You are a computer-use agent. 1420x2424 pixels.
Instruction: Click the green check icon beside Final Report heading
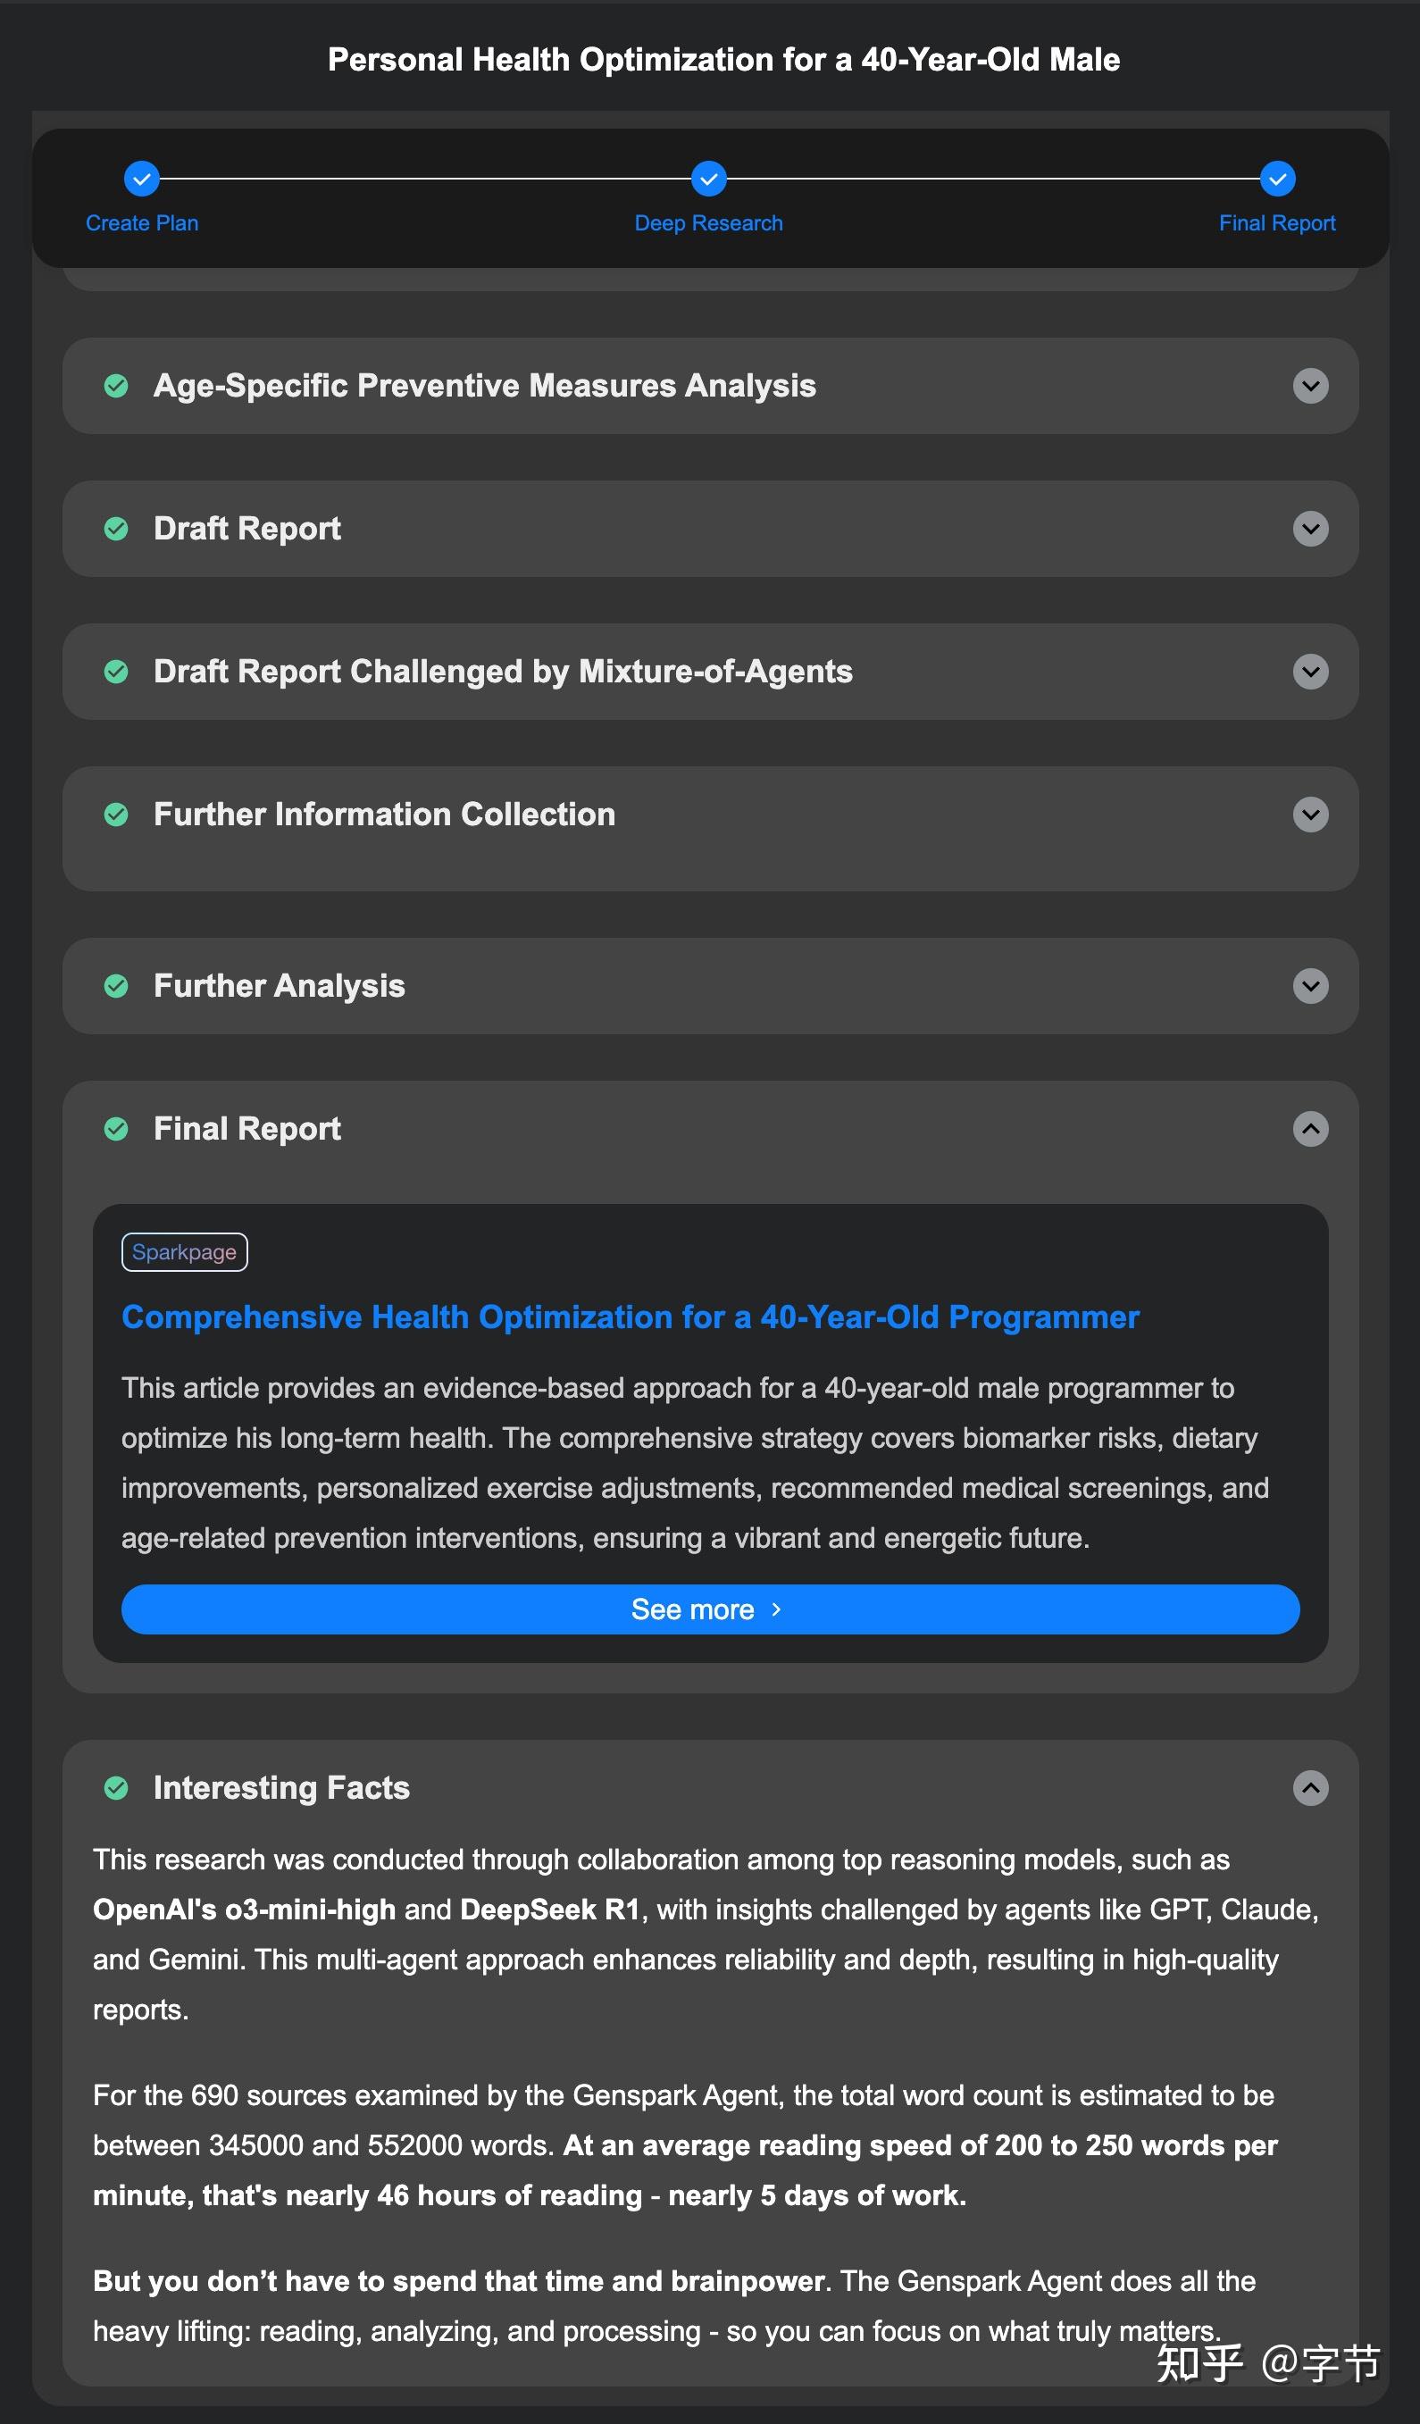click(116, 1128)
